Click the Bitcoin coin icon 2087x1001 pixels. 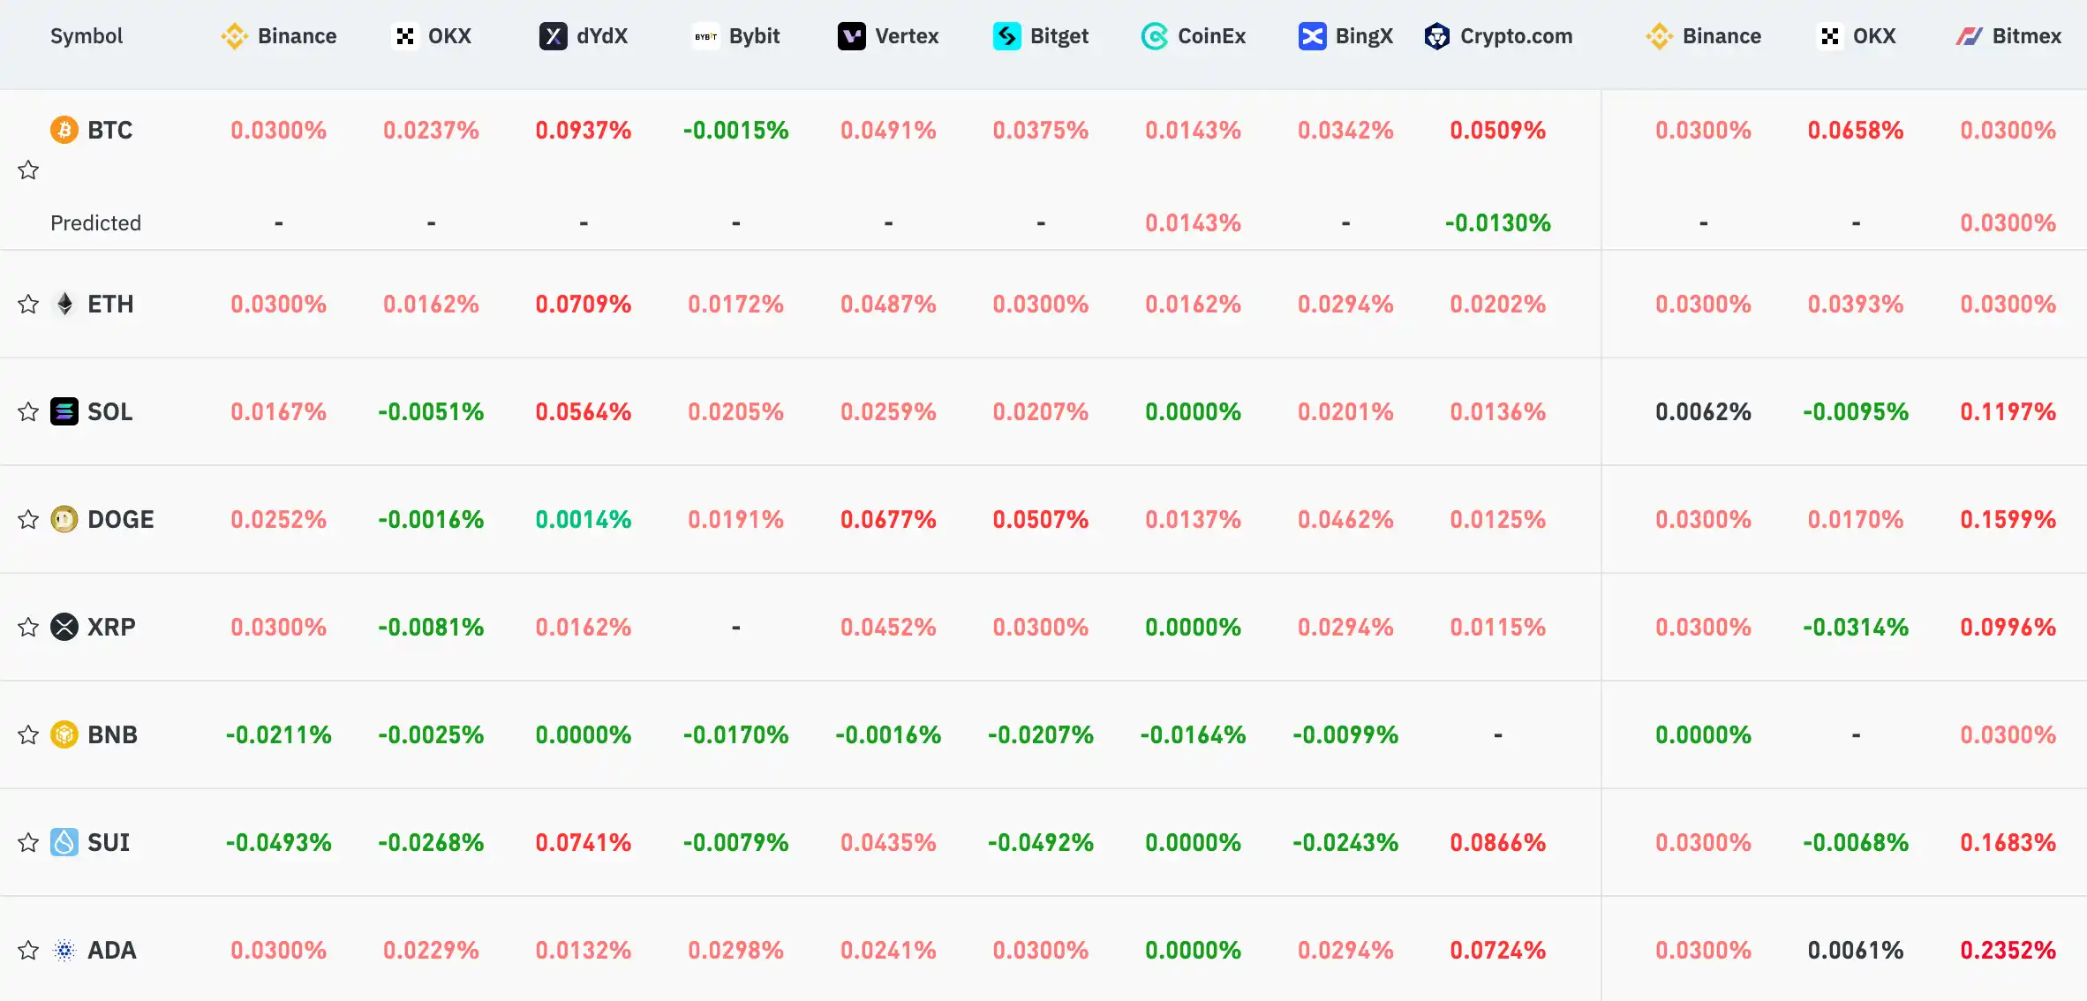coord(64,131)
